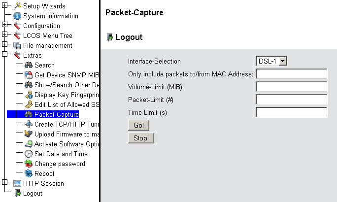Collapse the Extras tree node
The height and width of the screenshot is (202, 337).
(5, 55)
